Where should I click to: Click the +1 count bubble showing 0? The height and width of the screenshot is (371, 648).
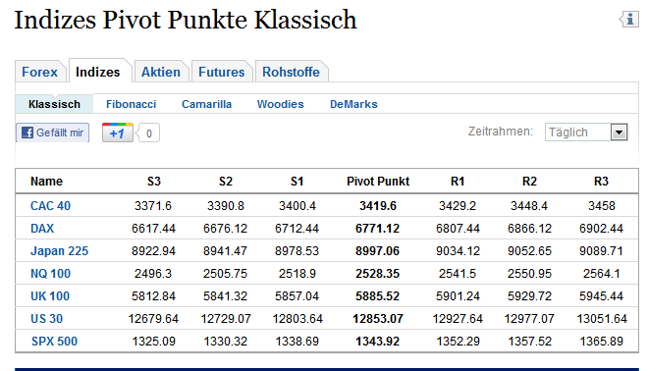tap(149, 133)
